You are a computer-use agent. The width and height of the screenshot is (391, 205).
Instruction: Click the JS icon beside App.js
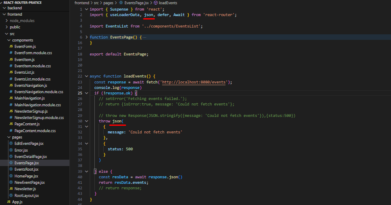click(8, 202)
